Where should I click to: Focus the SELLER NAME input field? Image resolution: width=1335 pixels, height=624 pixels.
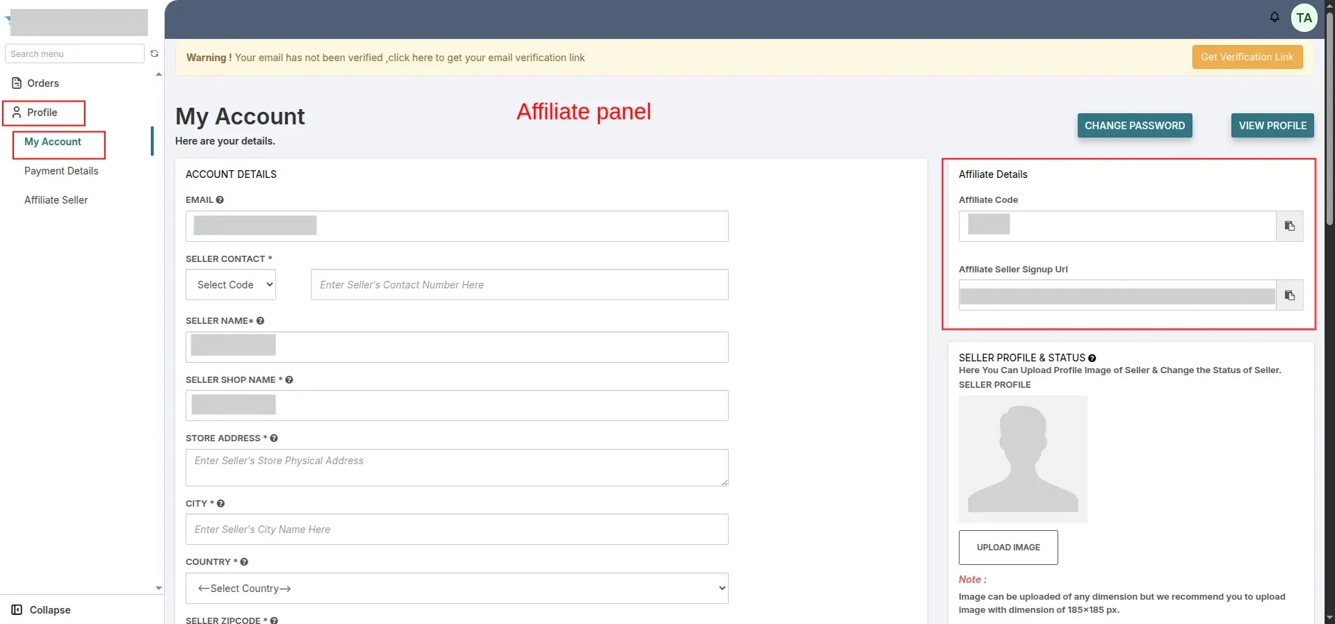[x=457, y=347]
